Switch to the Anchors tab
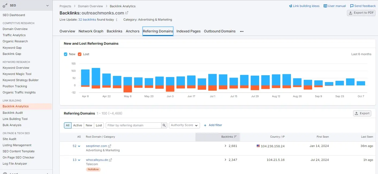This screenshot has height=174, width=378. [132, 31]
